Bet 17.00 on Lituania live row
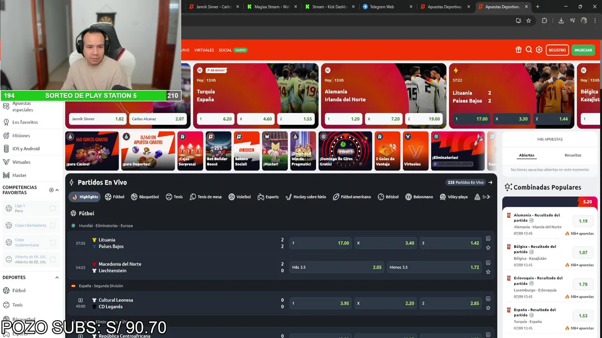The width and height of the screenshot is (602, 338). 321,243
